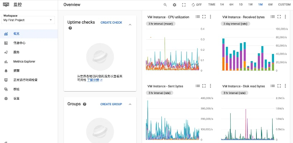Viewport: 293px width, 143px height.
Task: Click the VM Instance - CPU utilization title
Action: [x=168, y=17]
